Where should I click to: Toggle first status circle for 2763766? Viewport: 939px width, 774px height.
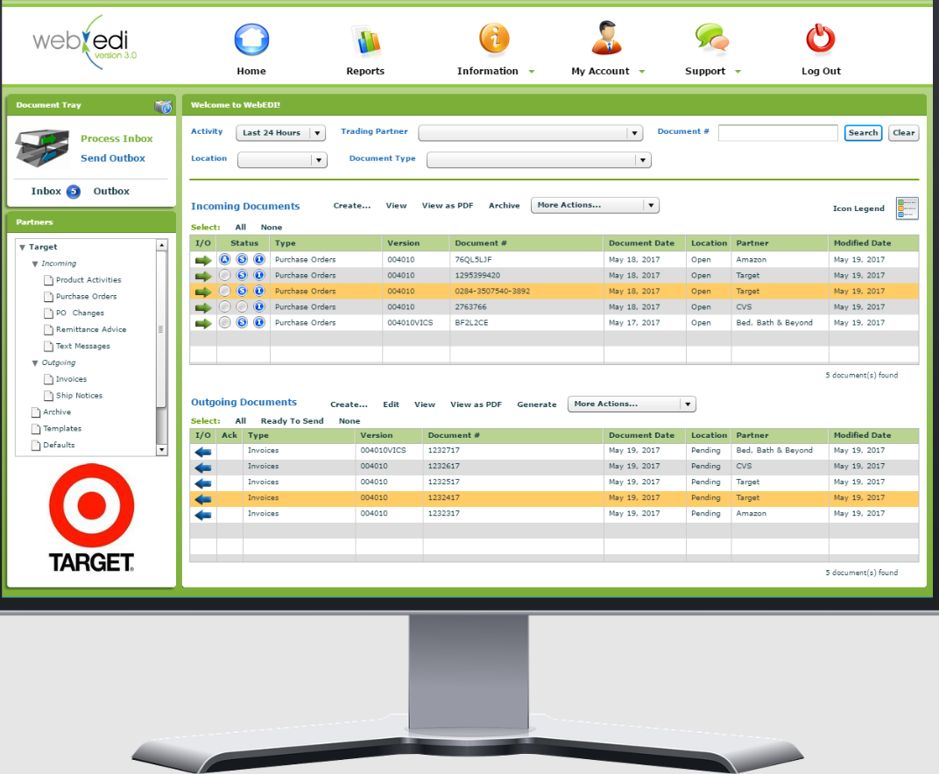(x=224, y=306)
